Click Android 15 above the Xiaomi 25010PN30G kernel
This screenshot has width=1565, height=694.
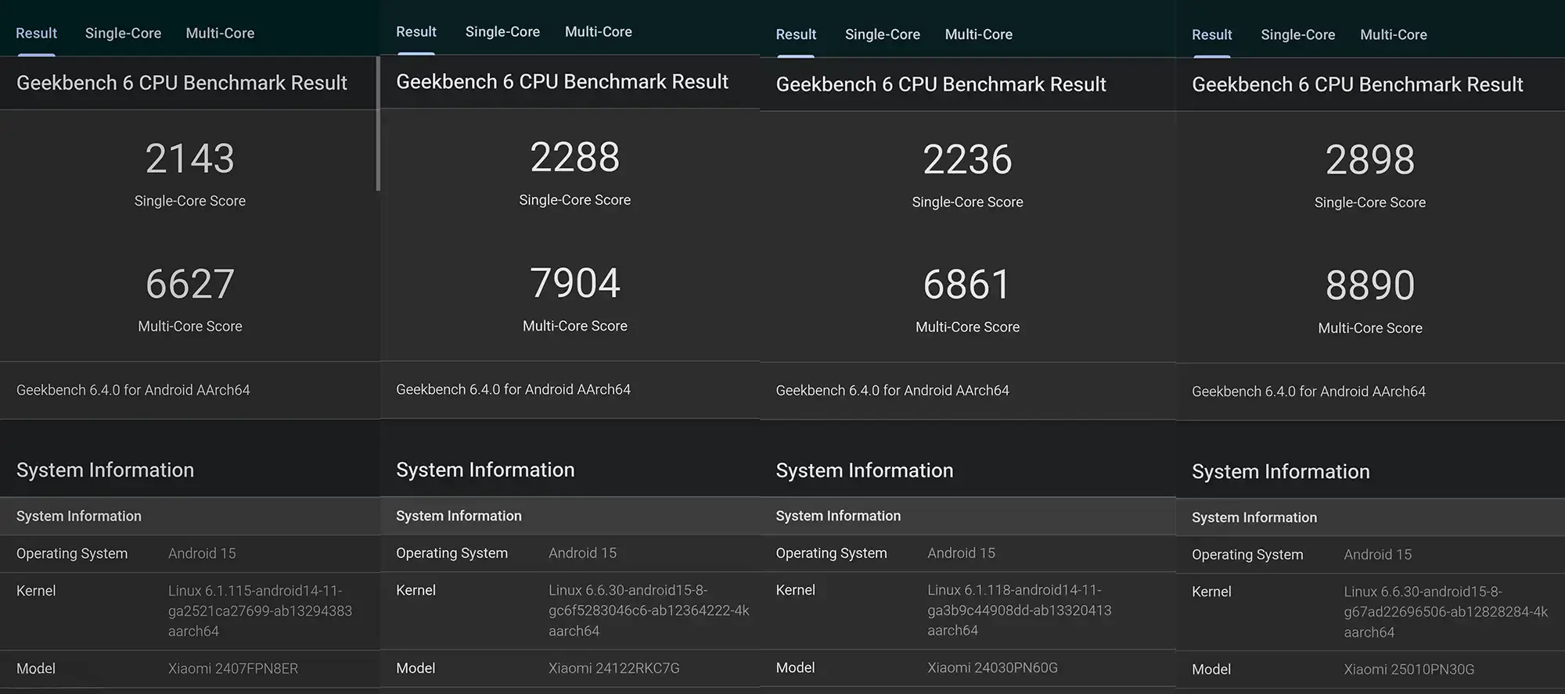[1378, 555]
